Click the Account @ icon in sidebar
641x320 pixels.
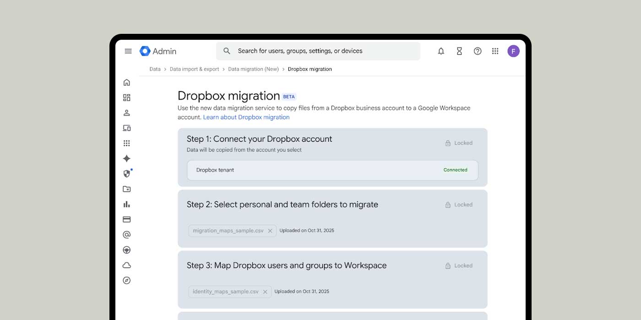point(127,235)
